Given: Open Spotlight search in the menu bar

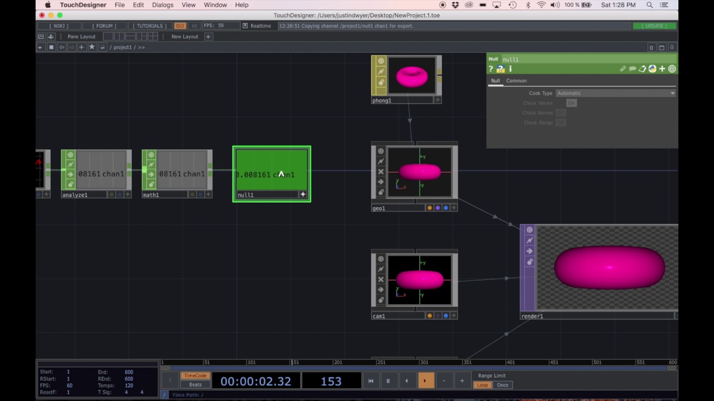Looking at the screenshot, I should tap(650, 5).
